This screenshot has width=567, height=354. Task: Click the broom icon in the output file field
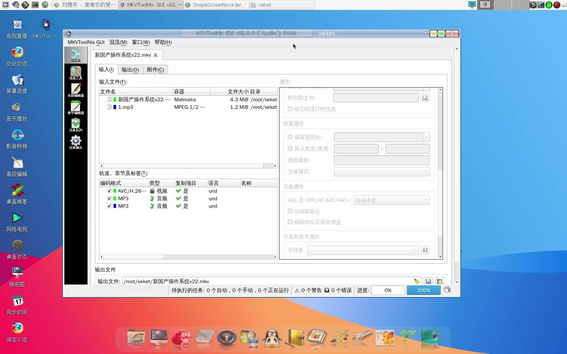(417, 281)
